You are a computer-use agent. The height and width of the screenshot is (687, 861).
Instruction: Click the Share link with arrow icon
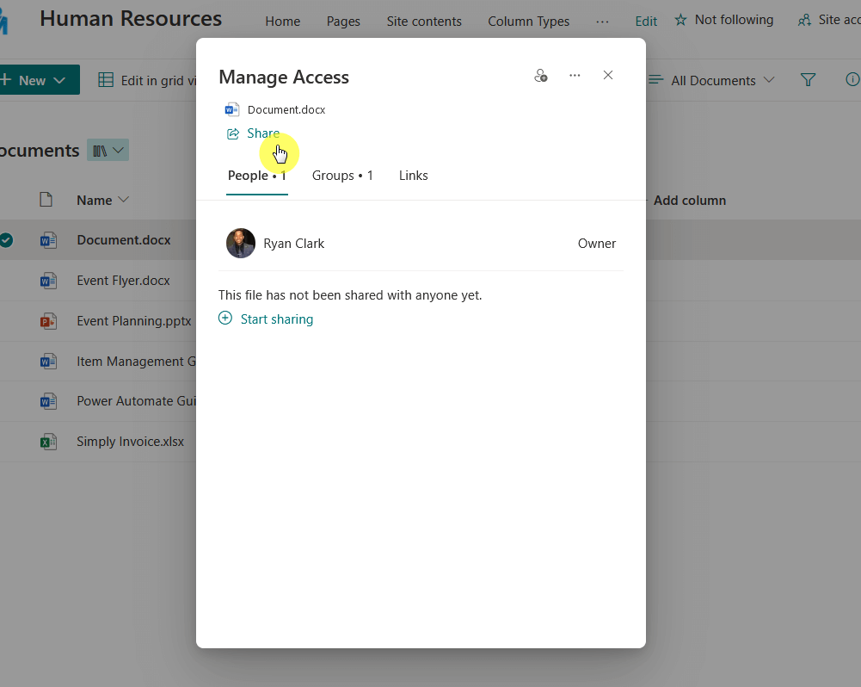point(253,133)
